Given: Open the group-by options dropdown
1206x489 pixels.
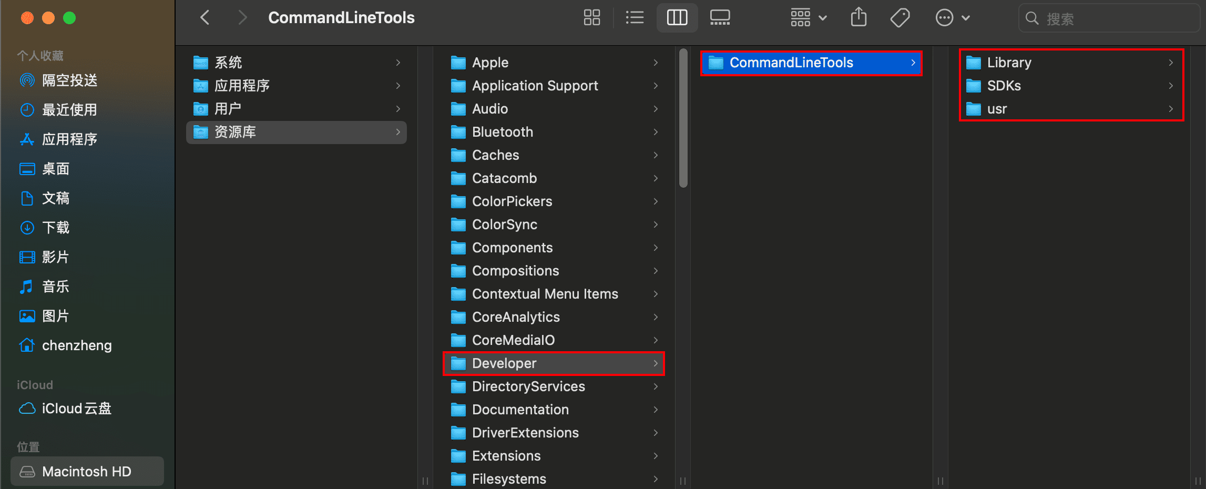Looking at the screenshot, I should [x=809, y=18].
